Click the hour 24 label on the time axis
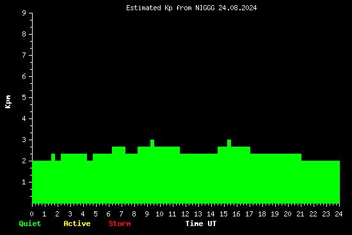The image size is (352, 235). (x=339, y=214)
